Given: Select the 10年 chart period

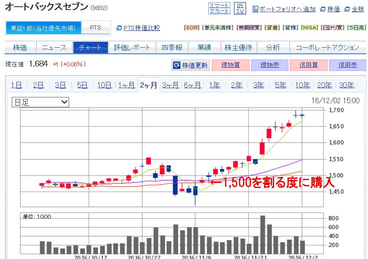Looking at the screenshot, I should pos(303,85).
